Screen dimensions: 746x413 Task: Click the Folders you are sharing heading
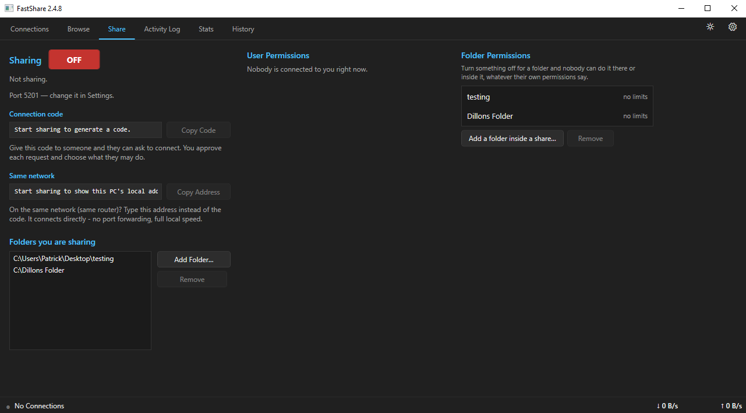[52, 242]
